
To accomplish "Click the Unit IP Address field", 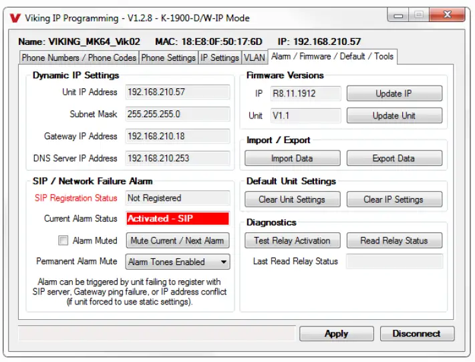I will (x=178, y=92).
